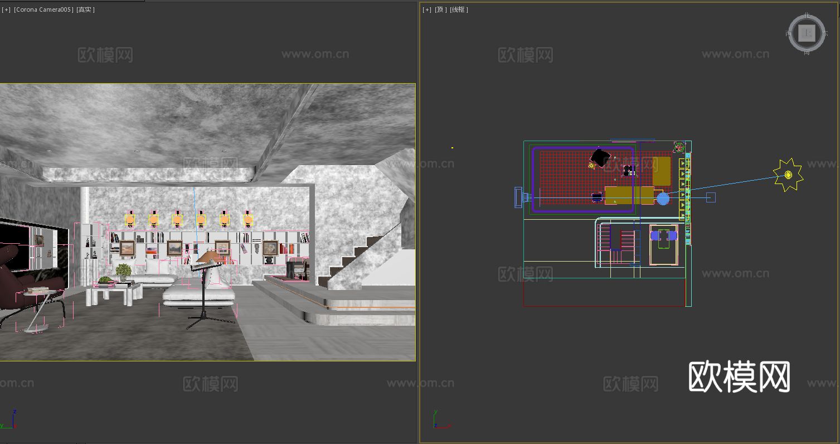Open the 顶 viewport label menu
840x444 pixels.
point(440,9)
